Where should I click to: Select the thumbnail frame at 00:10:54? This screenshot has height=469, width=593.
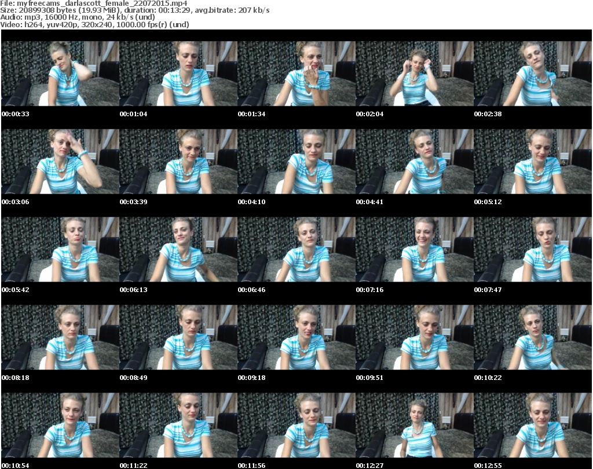[60, 426]
